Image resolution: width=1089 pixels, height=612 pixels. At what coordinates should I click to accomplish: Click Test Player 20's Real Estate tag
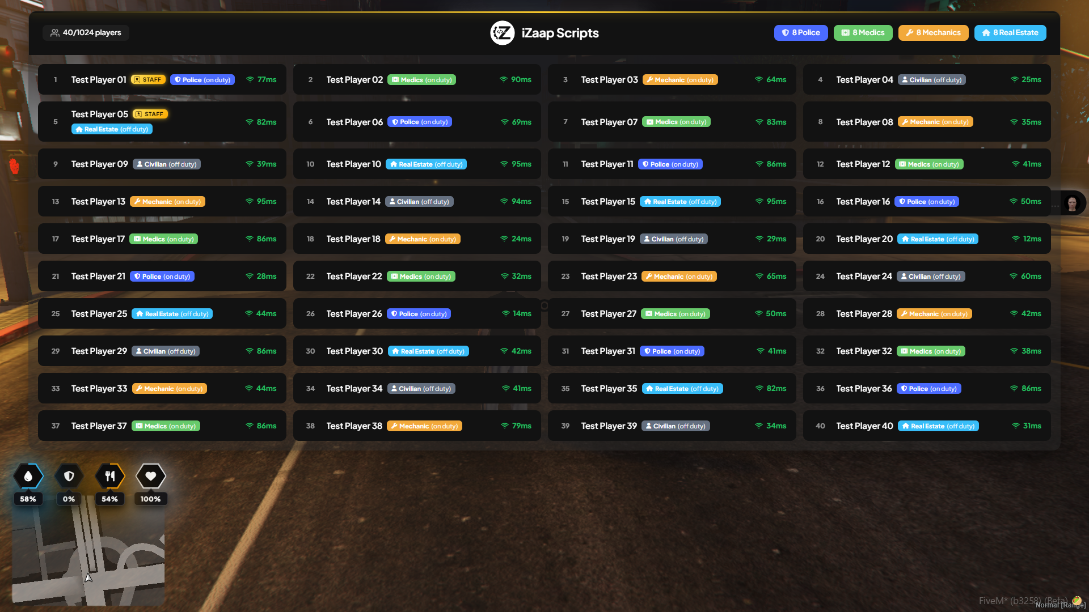tap(938, 239)
